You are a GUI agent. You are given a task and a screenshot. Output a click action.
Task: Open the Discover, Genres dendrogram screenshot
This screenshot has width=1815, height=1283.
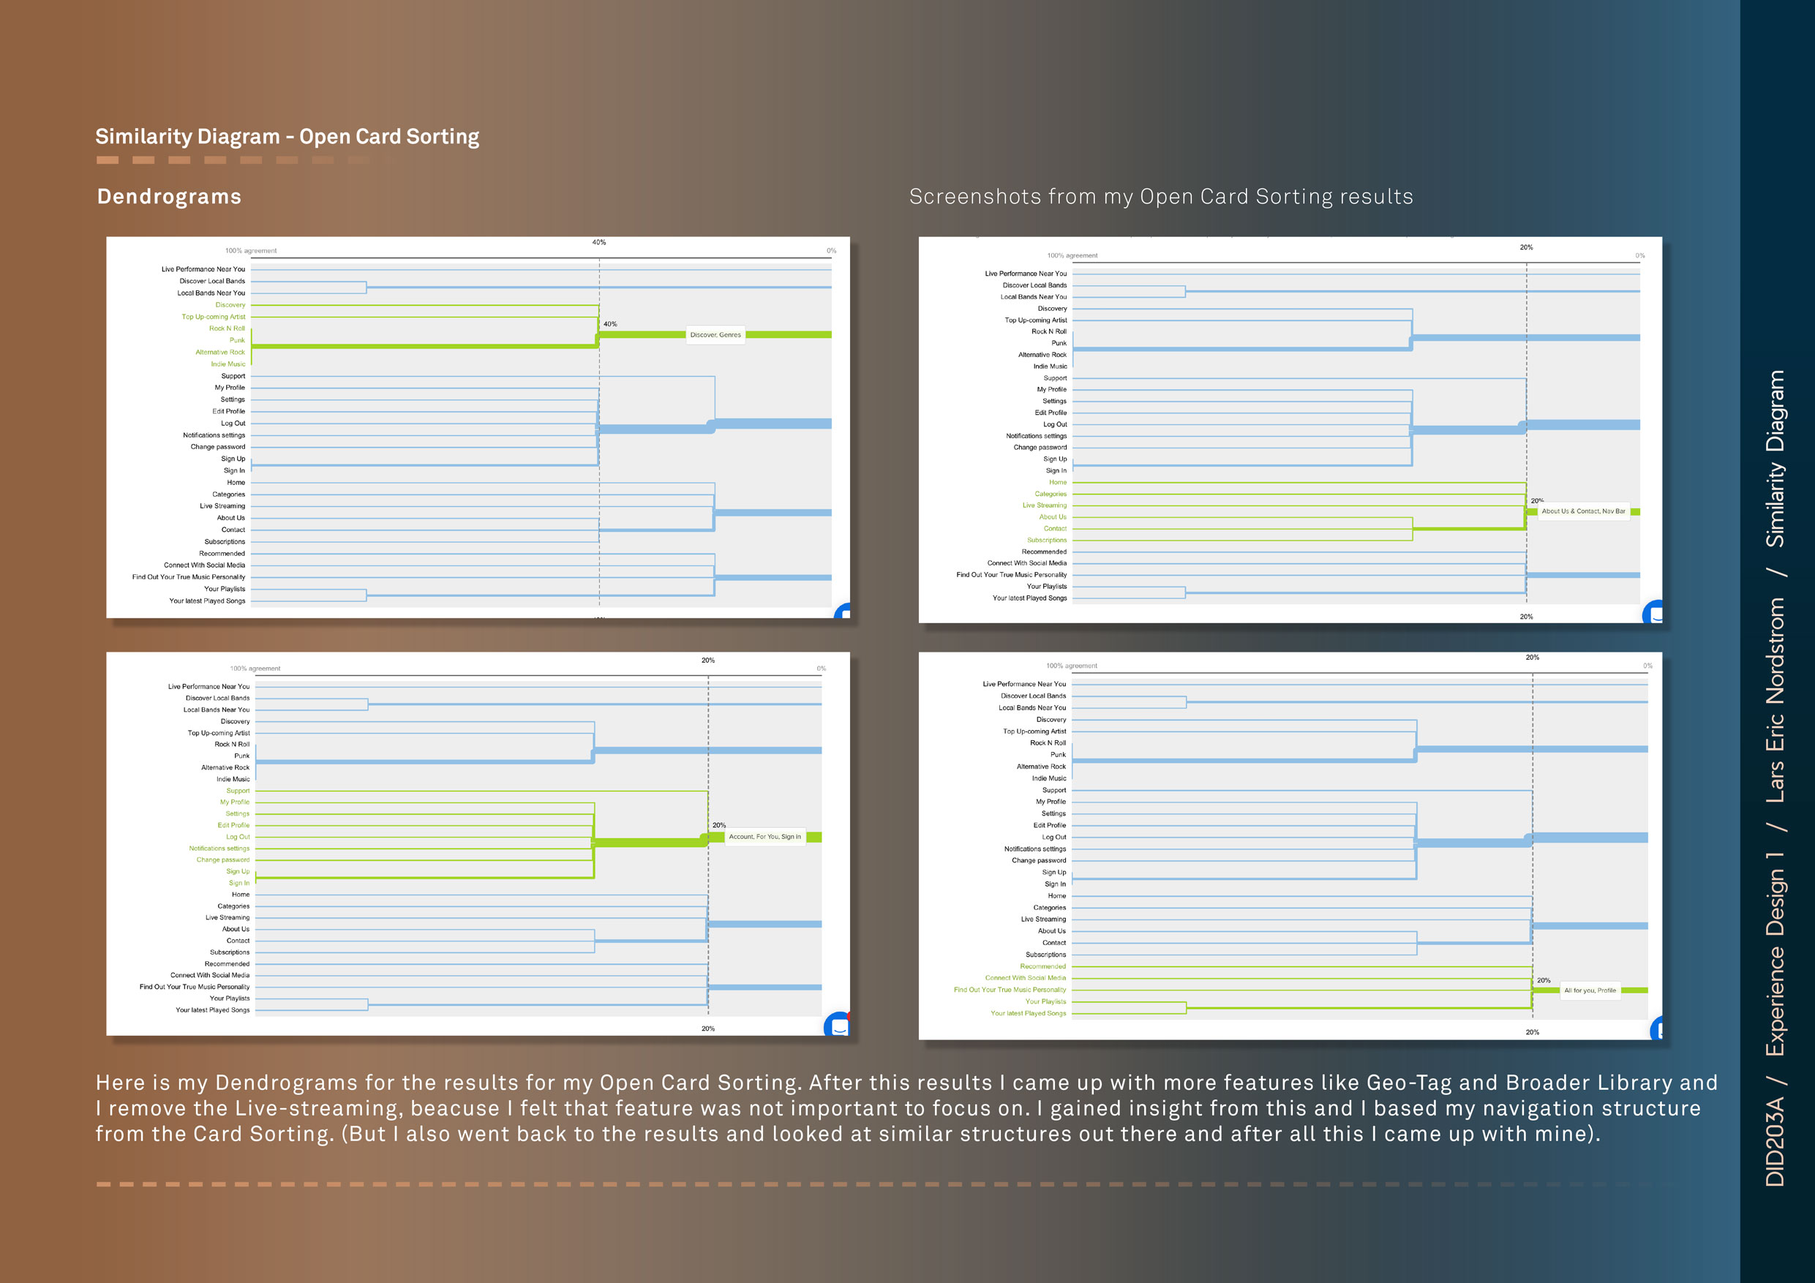point(478,428)
